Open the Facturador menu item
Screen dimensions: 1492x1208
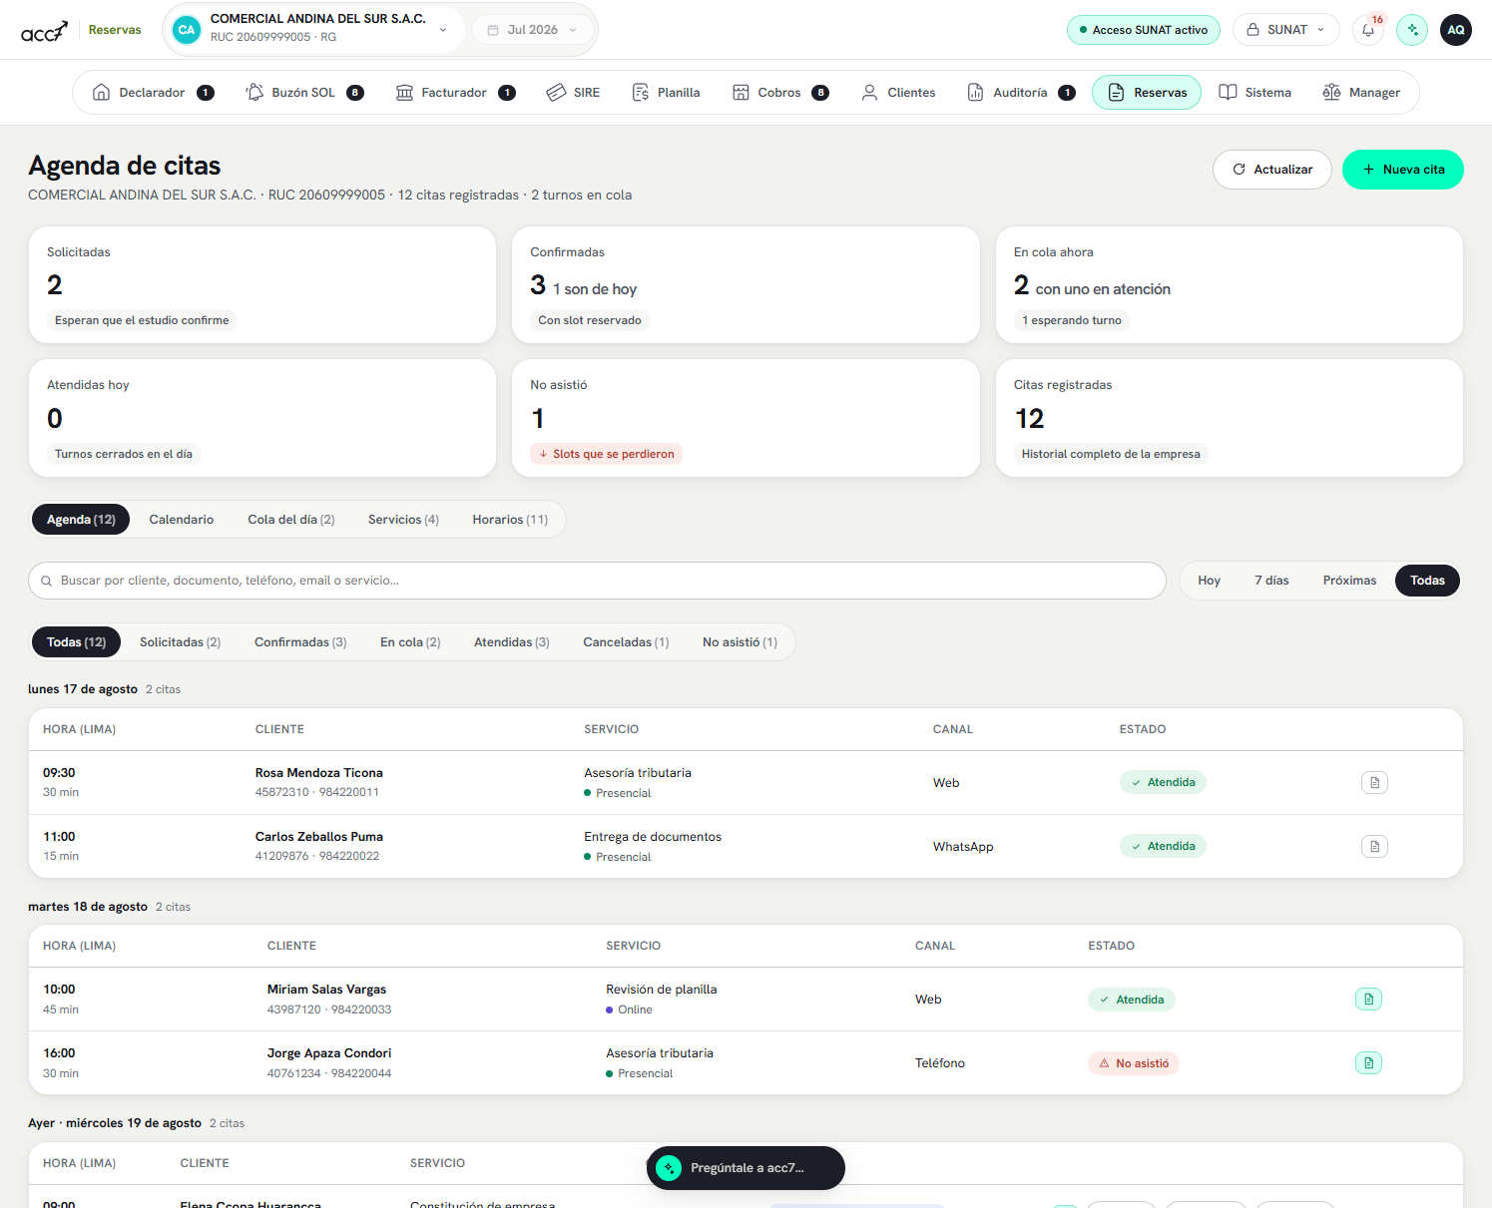[455, 93]
